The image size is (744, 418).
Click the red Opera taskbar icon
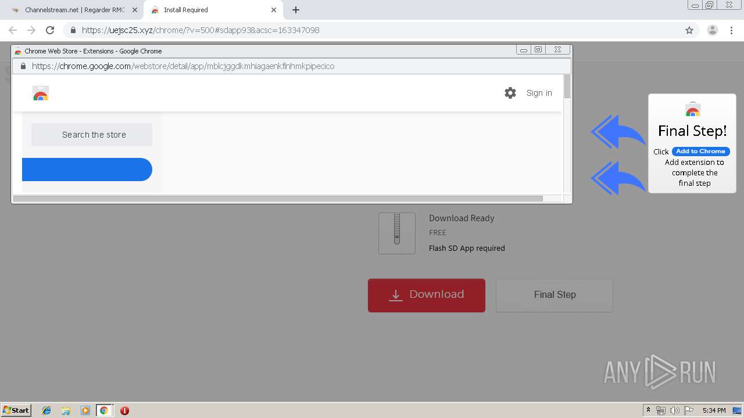(x=124, y=410)
